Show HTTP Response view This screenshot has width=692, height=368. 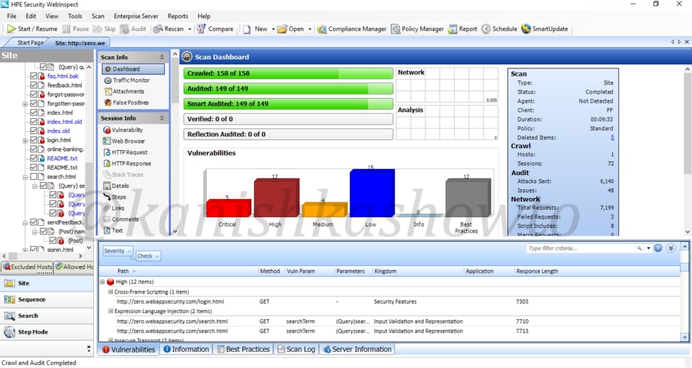[127, 164]
